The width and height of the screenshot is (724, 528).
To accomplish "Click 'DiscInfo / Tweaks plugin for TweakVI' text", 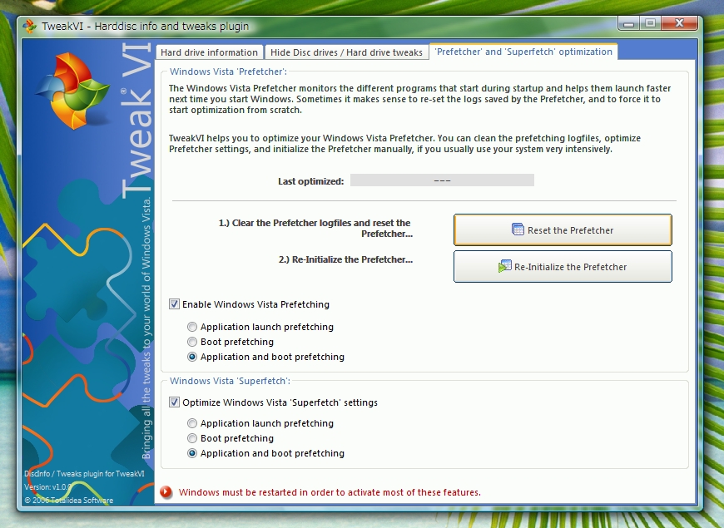I will tap(84, 474).
